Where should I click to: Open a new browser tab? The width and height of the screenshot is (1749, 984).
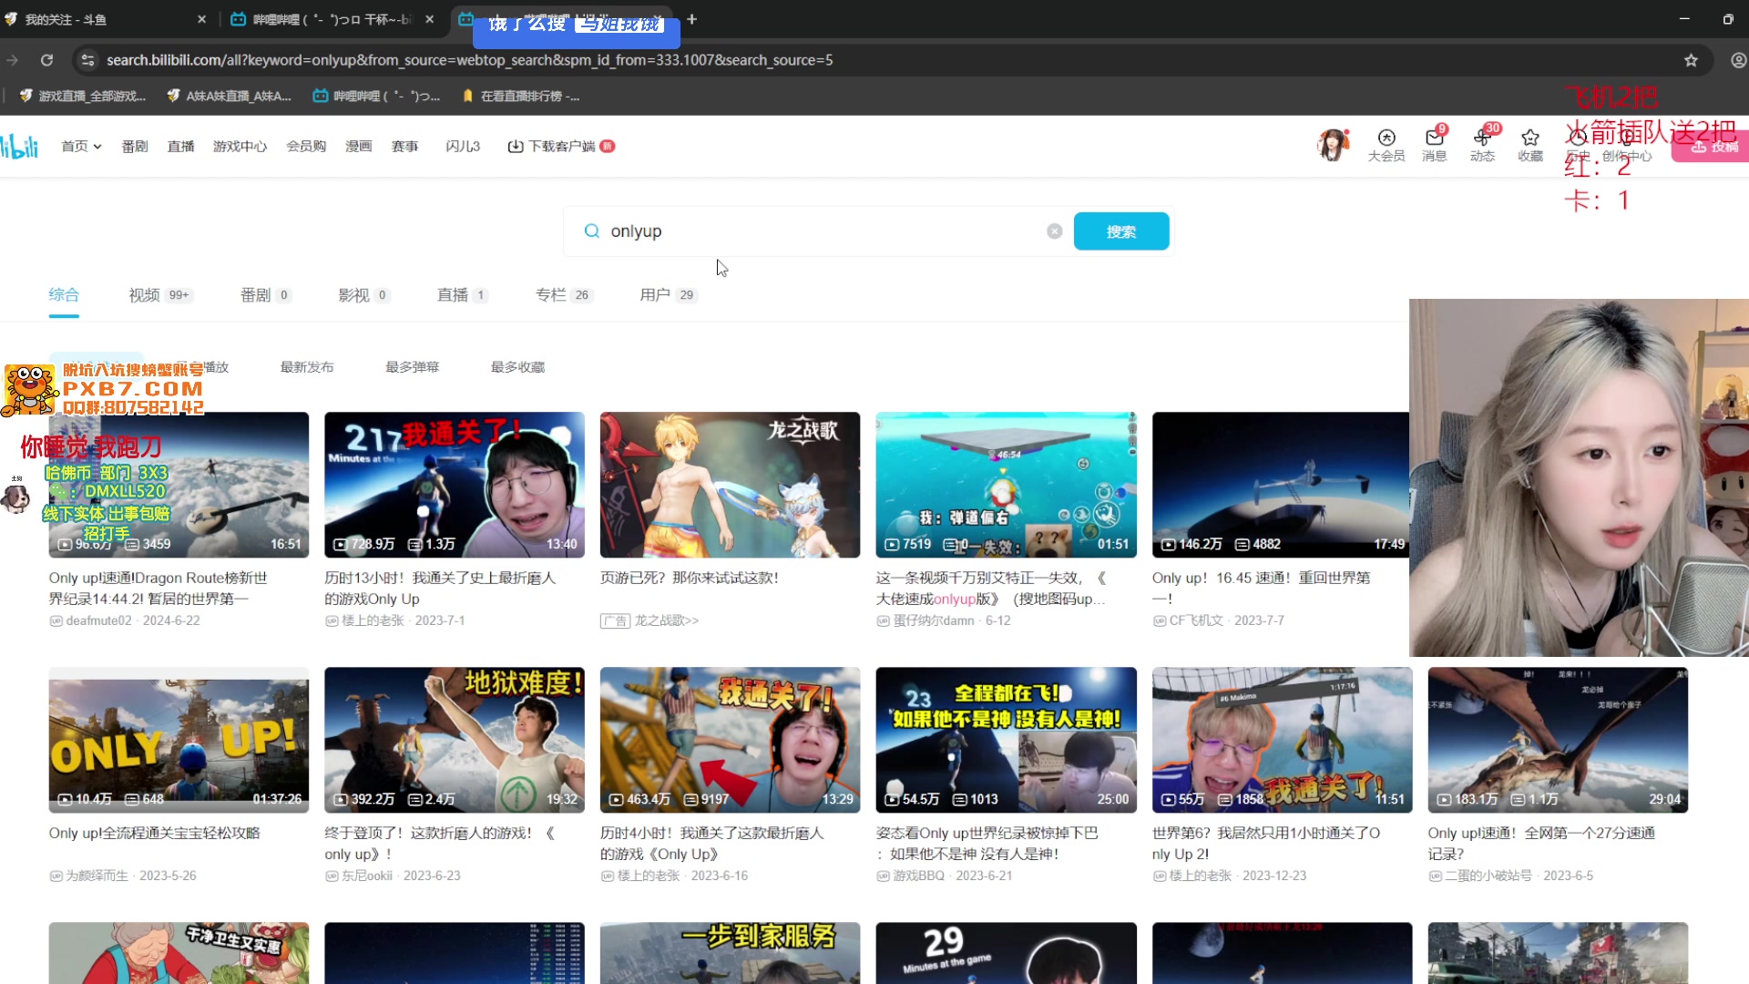691,19
